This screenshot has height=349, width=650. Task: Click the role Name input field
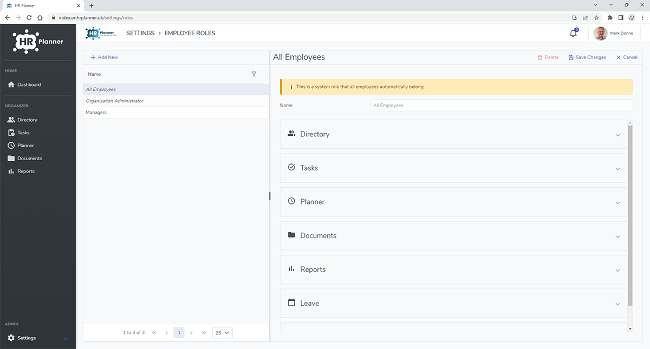(x=502, y=106)
